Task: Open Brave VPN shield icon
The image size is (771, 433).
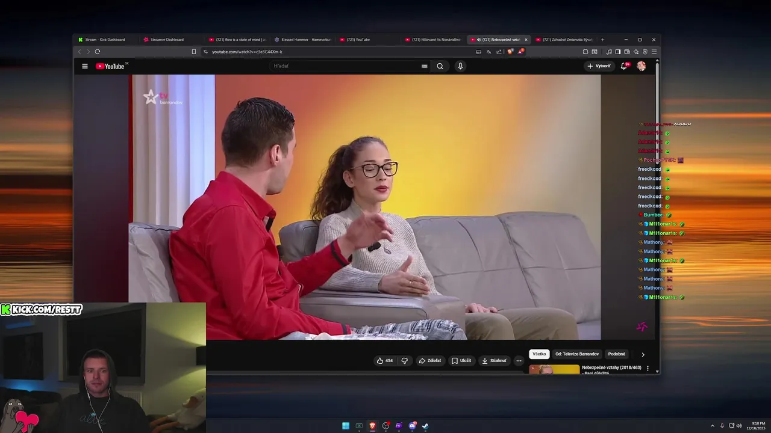Action: (x=645, y=52)
